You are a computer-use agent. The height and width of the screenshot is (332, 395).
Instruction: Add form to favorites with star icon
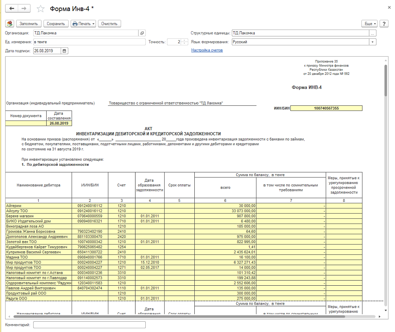[41, 9]
